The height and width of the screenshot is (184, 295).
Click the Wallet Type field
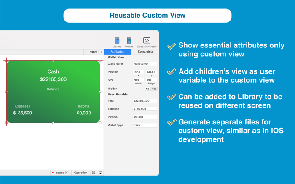click(x=145, y=125)
